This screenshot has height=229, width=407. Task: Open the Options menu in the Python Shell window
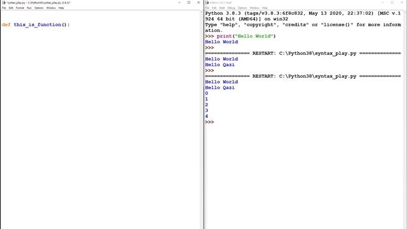[x=242, y=8]
